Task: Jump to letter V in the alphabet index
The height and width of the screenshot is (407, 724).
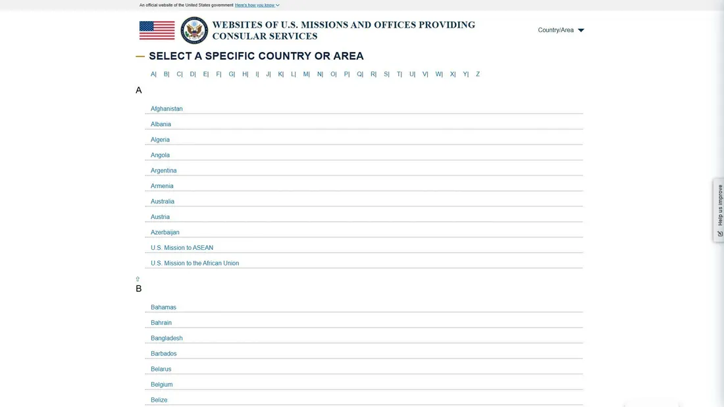Action: tap(425, 74)
